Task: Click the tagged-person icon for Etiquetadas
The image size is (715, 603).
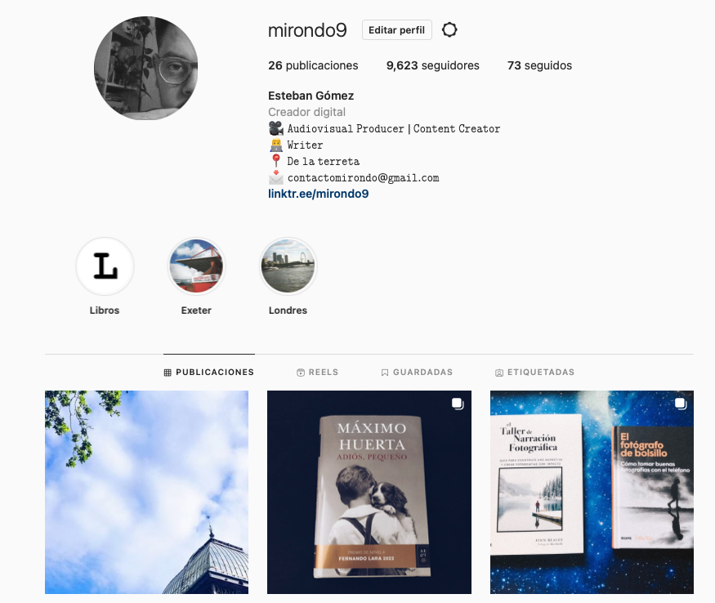Action: coord(499,373)
